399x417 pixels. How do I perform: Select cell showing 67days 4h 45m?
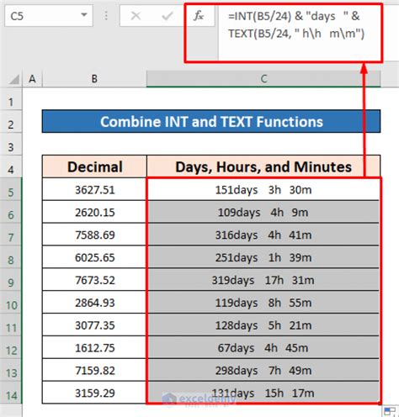point(263,348)
